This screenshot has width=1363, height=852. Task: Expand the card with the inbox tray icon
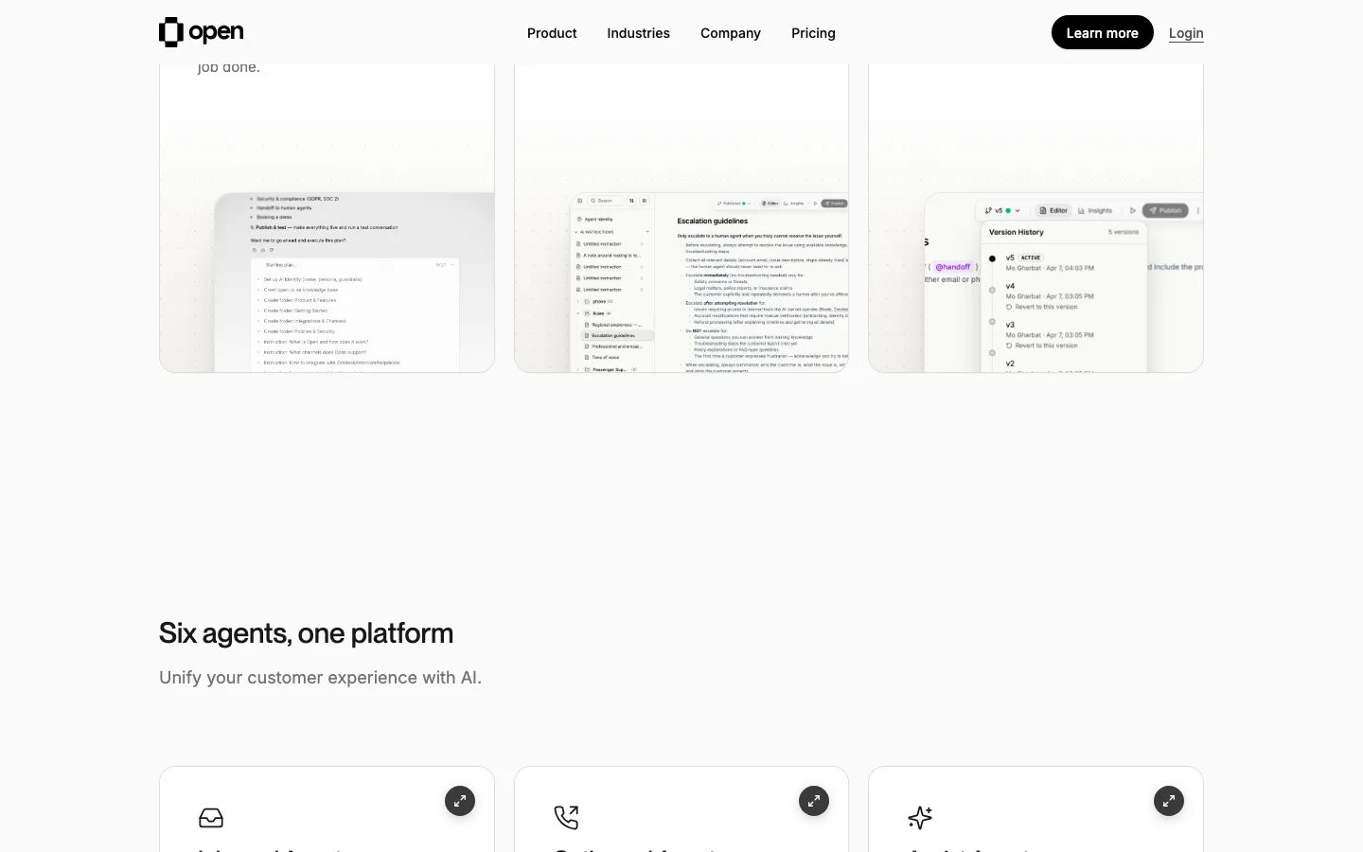[460, 801]
